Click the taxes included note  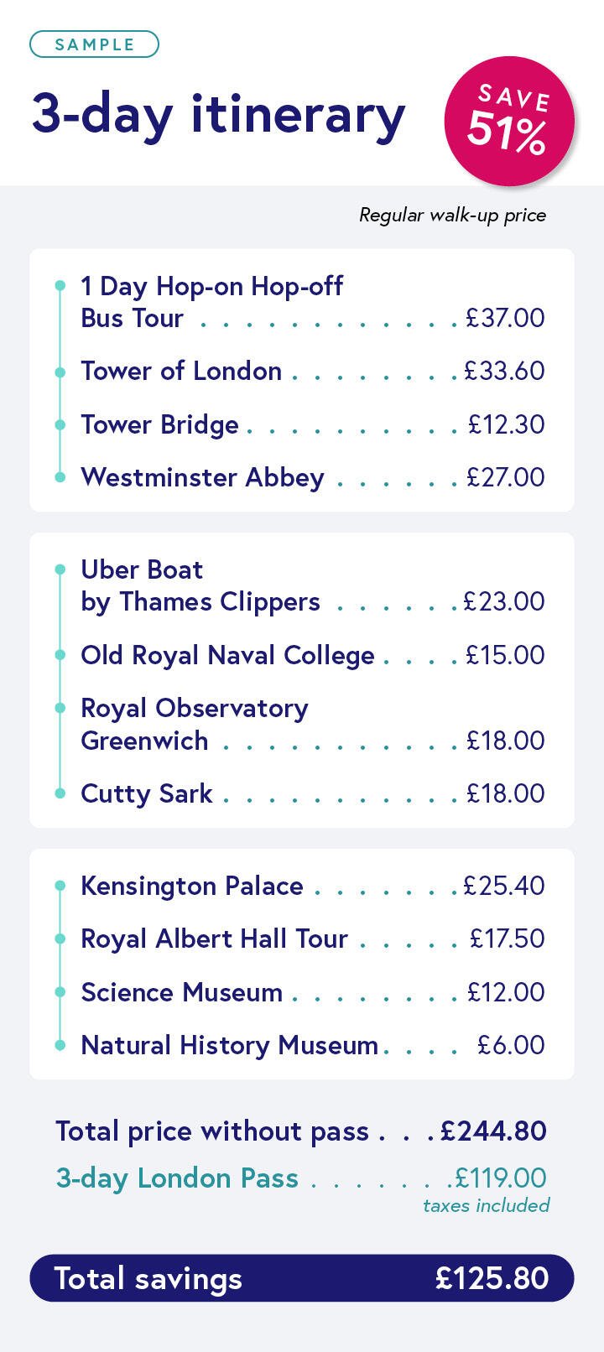point(486,1205)
